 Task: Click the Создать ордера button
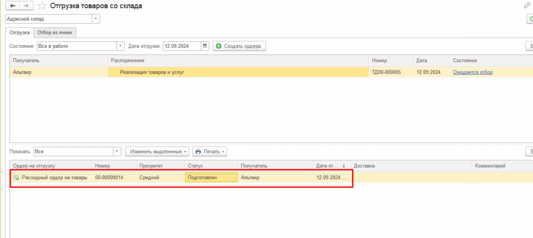[x=239, y=46]
